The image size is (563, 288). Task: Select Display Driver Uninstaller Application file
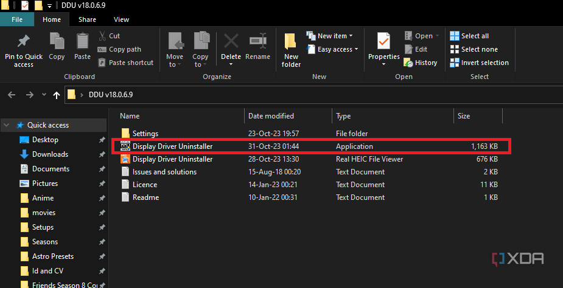click(172, 146)
